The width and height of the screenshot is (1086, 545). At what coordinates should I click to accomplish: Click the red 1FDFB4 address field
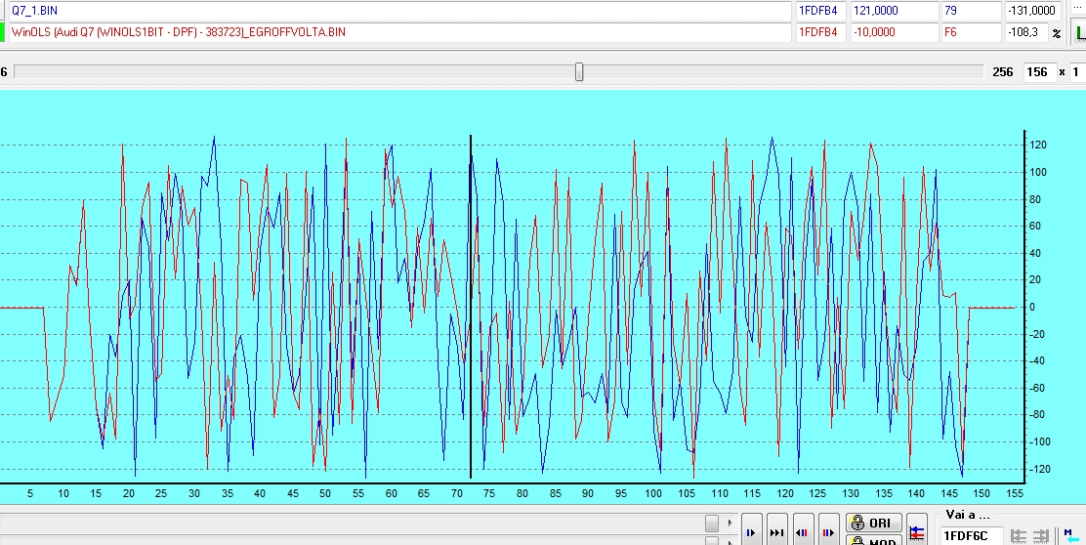pos(820,32)
